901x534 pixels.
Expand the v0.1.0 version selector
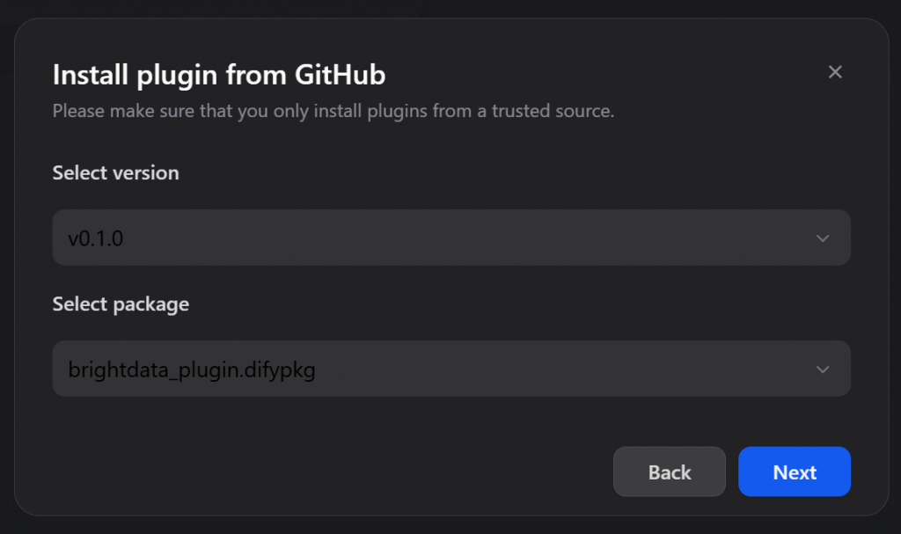coord(450,238)
